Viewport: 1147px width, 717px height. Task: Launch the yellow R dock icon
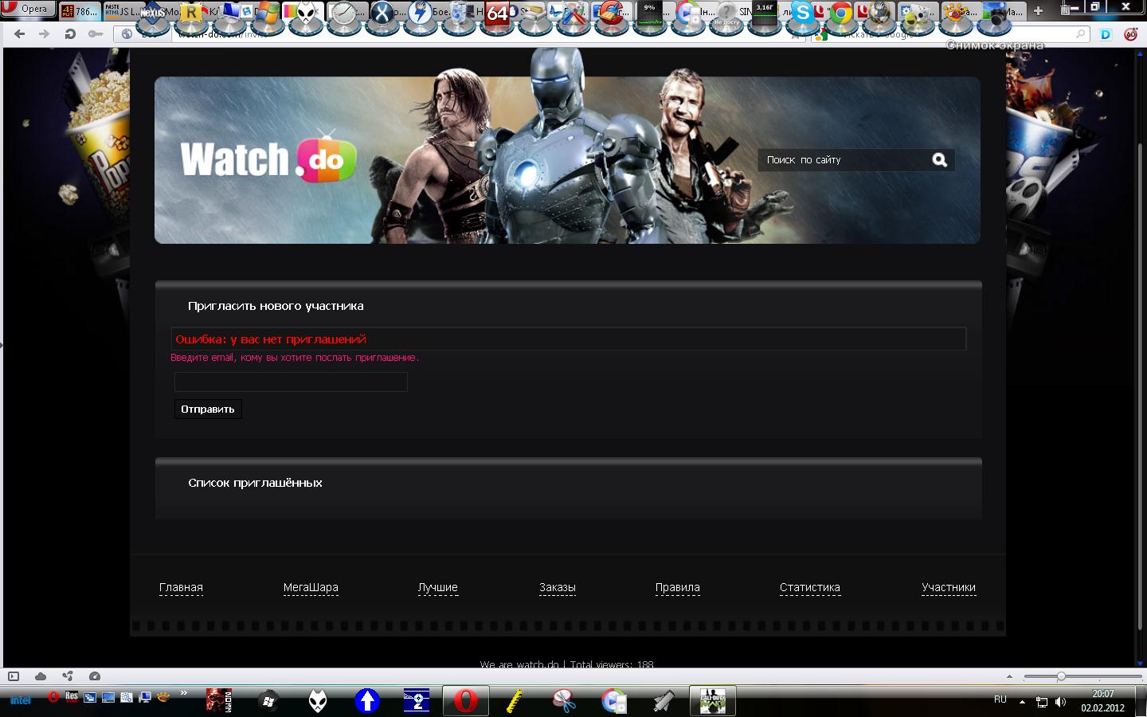pos(191,13)
